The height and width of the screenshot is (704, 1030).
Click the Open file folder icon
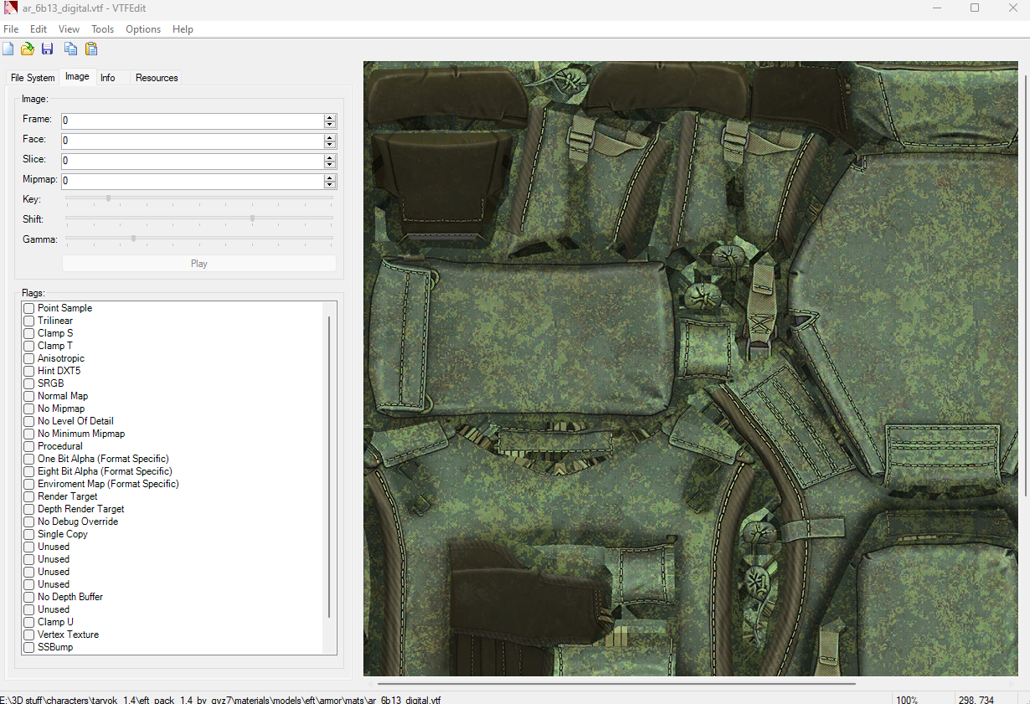28,49
